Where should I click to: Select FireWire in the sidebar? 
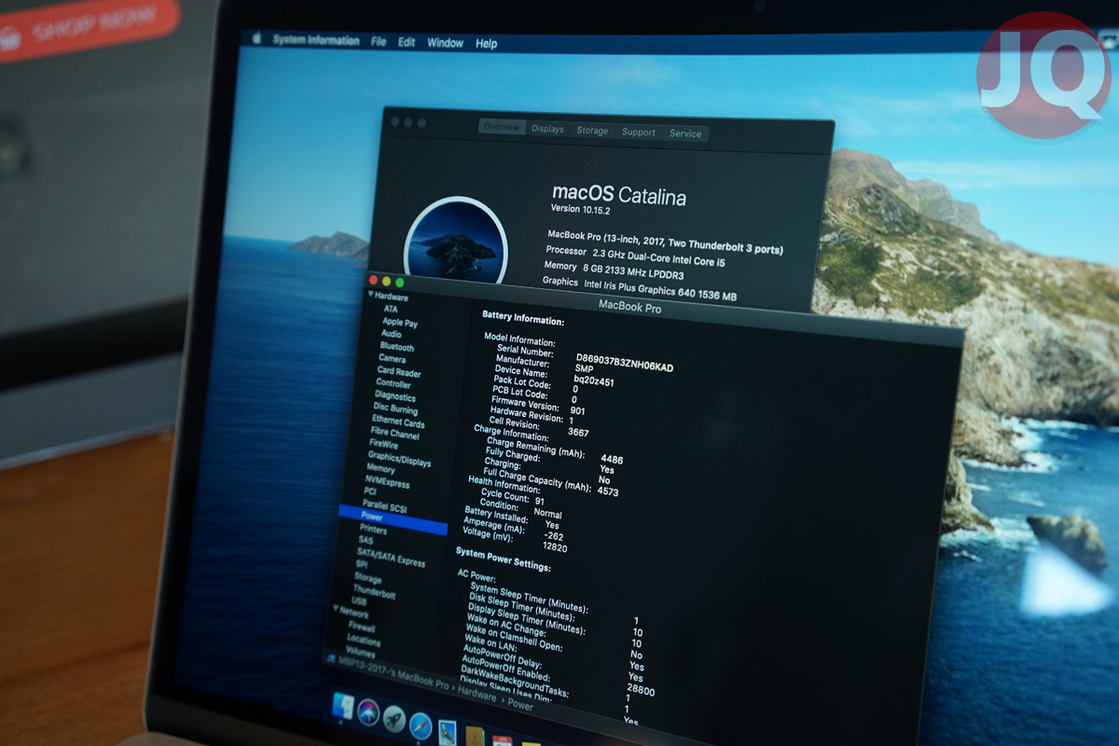[383, 444]
